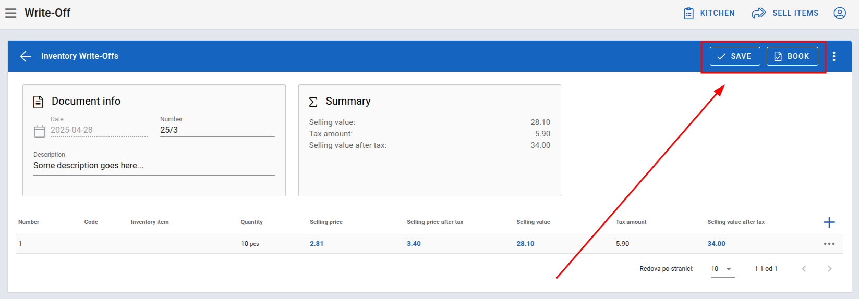Click selling price after tax 3.40
The height and width of the screenshot is (299, 859).
tap(414, 244)
